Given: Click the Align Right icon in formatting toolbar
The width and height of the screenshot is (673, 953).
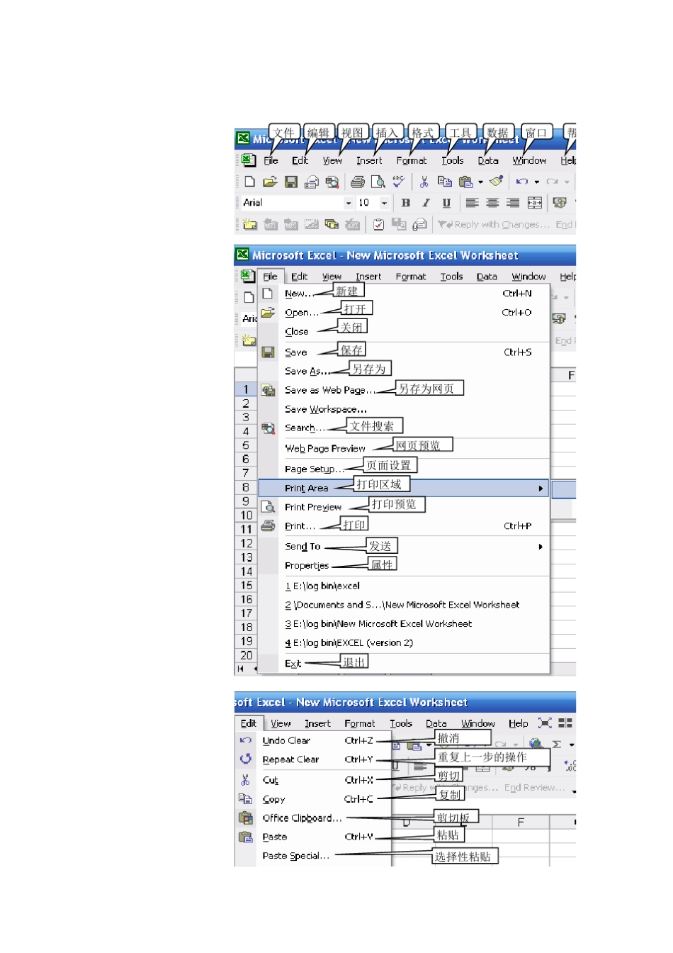Looking at the screenshot, I should [x=513, y=203].
